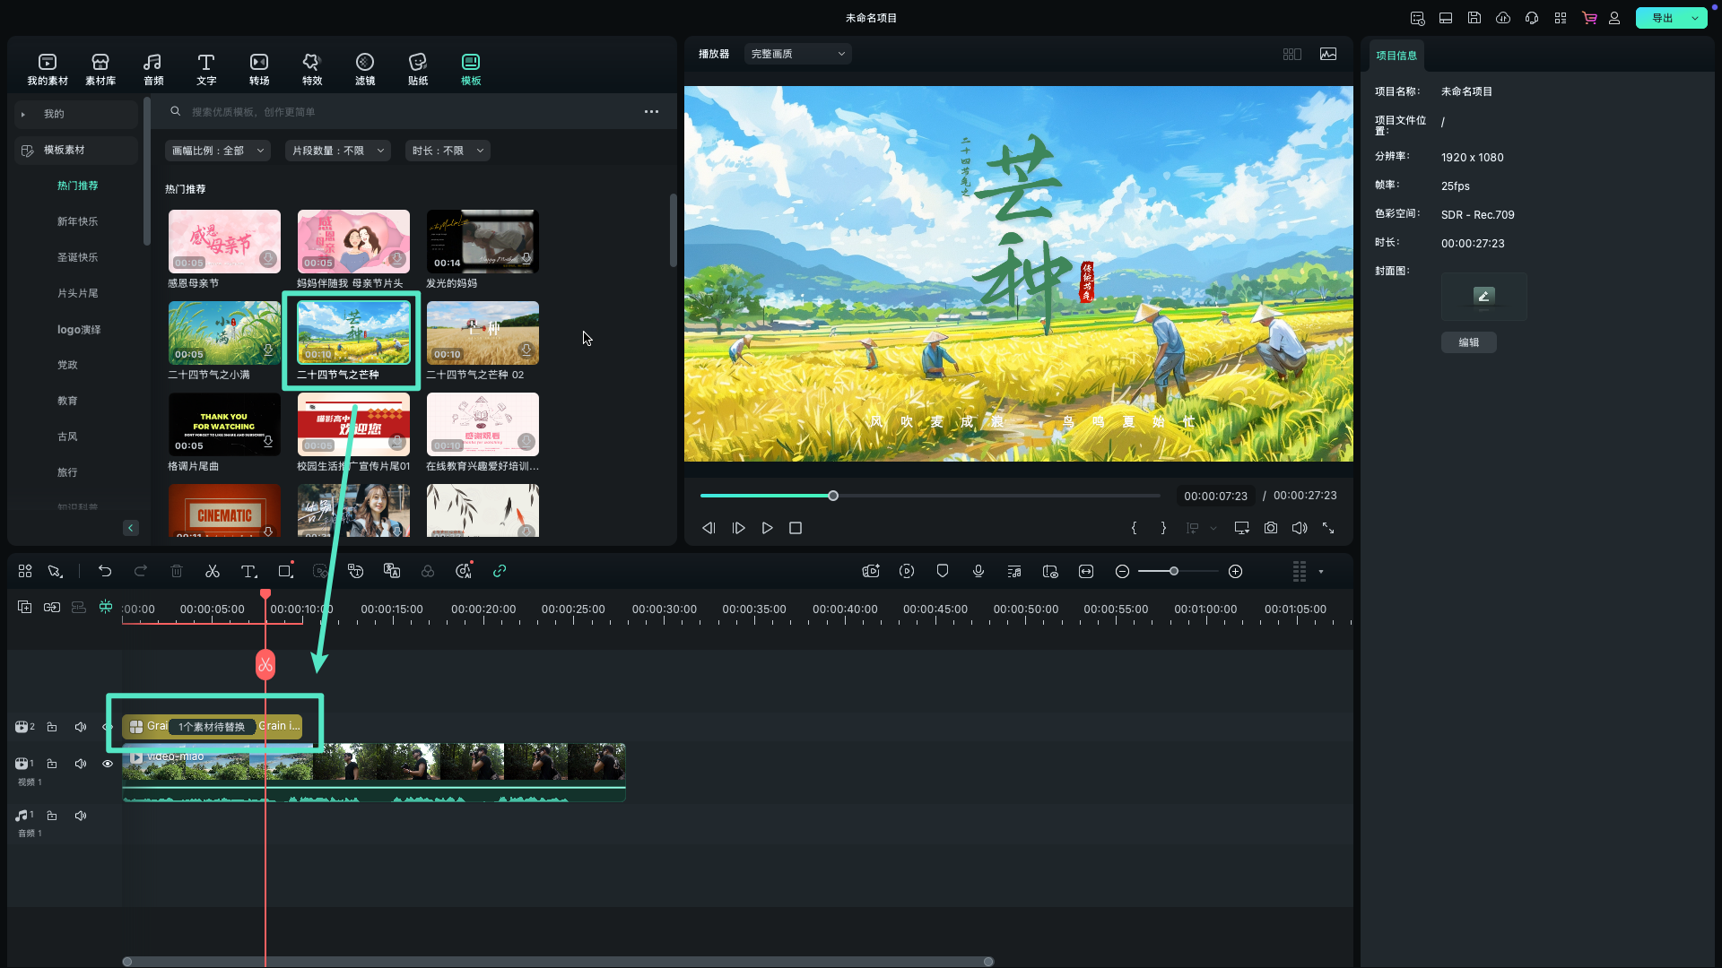Image resolution: width=1722 pixels, height=968 pixels.
Task: Click the timeline zoom slider handle
Action: click(x=1173, y=572)
